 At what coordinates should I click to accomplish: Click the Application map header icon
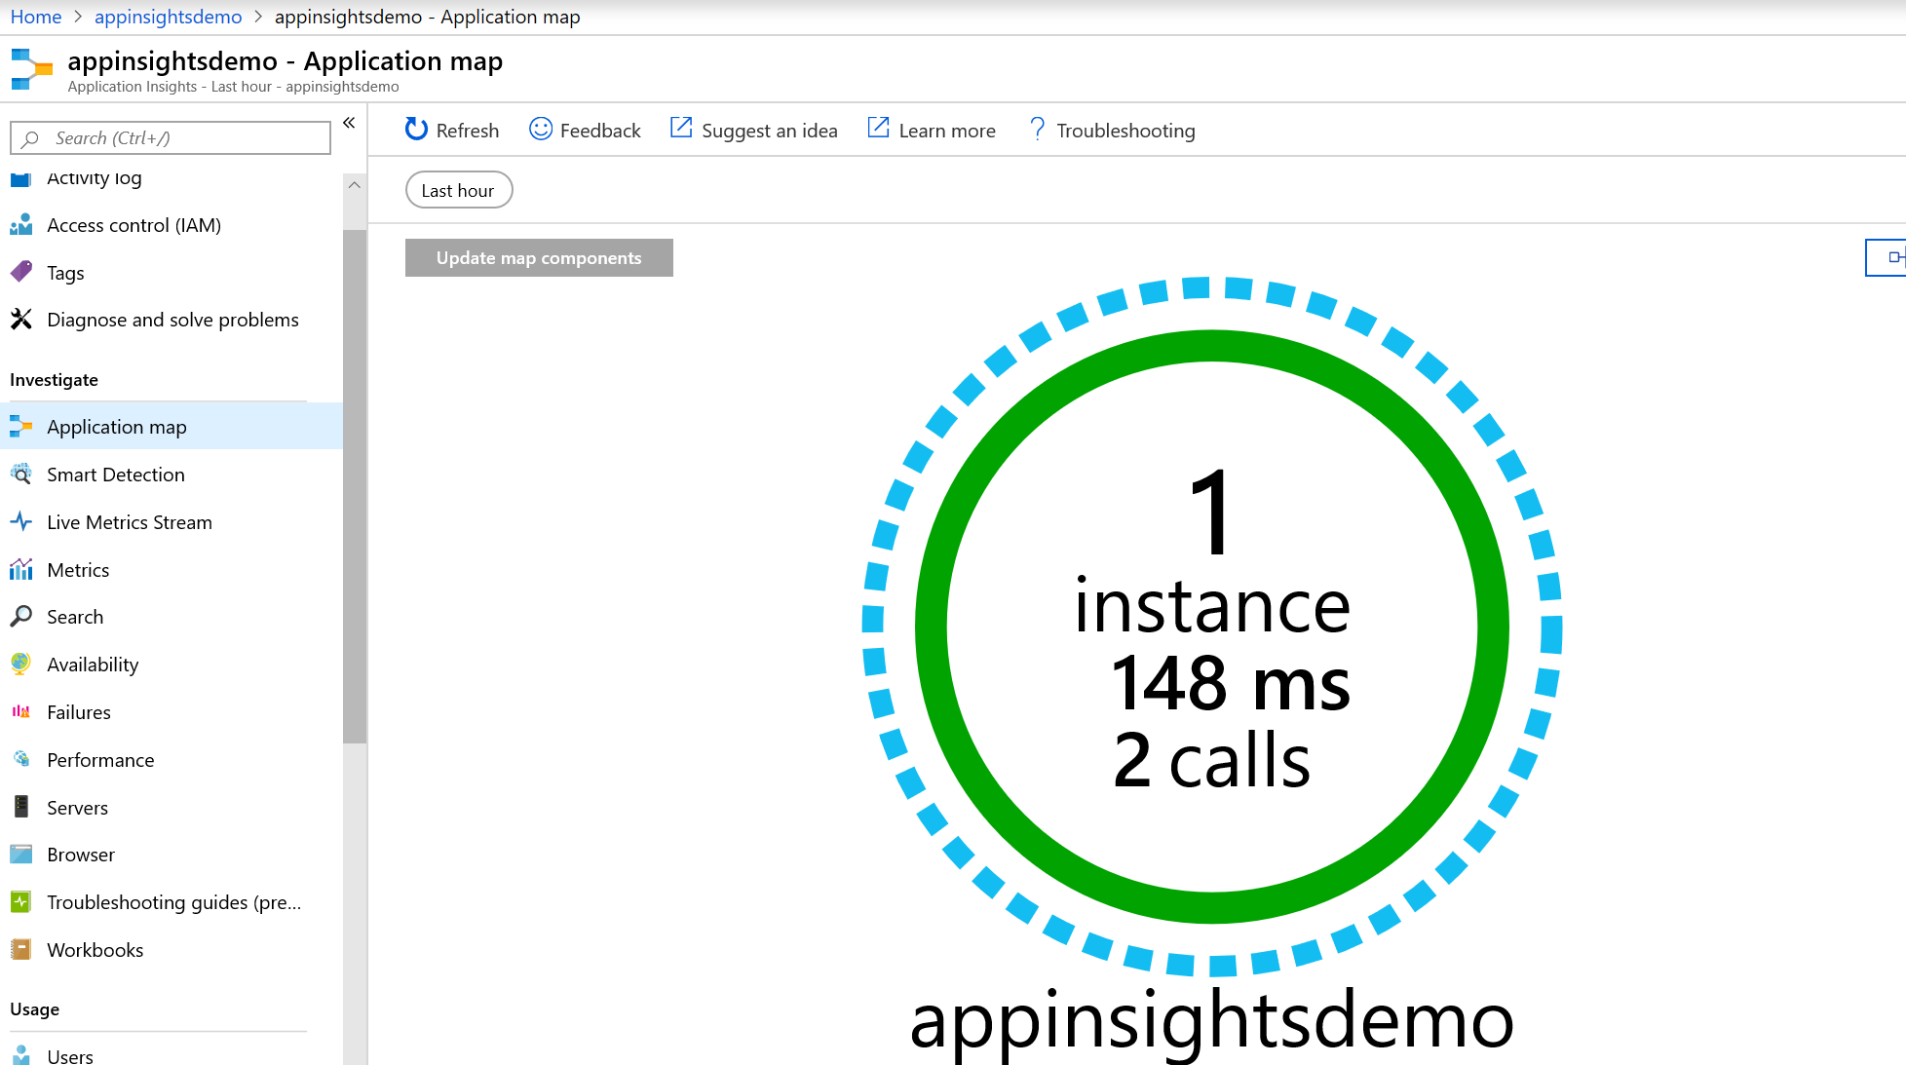(31, 70)
